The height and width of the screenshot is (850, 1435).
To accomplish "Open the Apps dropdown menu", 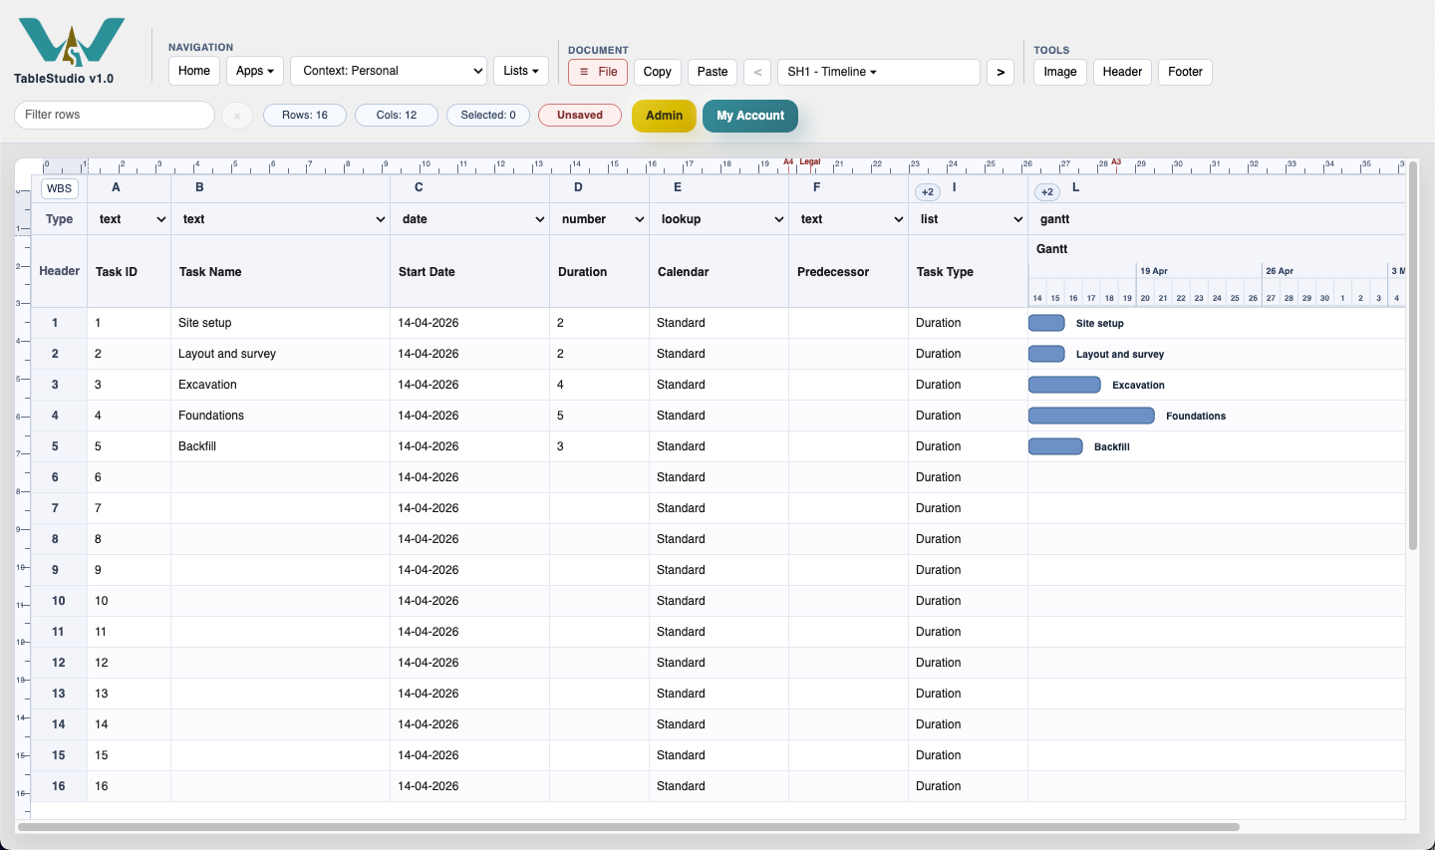I will point(255,71).
